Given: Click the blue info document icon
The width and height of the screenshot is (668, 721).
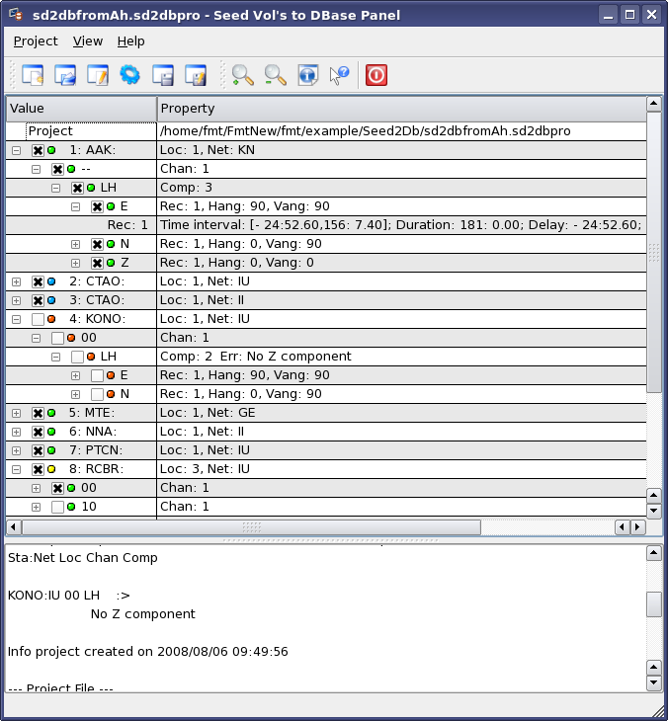Looking at the screenshot, I should pyautogui.click(x=307, y=75).
